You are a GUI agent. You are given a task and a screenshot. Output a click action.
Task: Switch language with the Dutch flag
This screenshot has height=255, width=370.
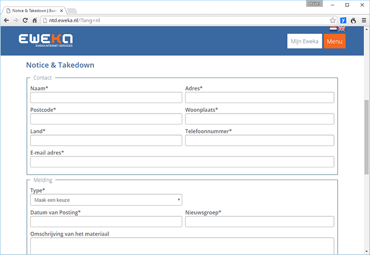333,29
